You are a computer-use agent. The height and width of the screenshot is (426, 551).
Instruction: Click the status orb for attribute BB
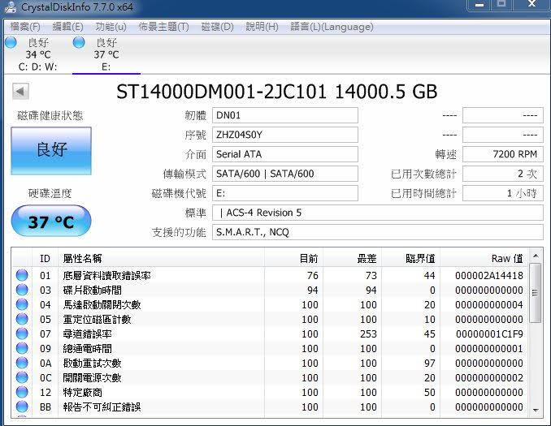click(x=22, y=407)
